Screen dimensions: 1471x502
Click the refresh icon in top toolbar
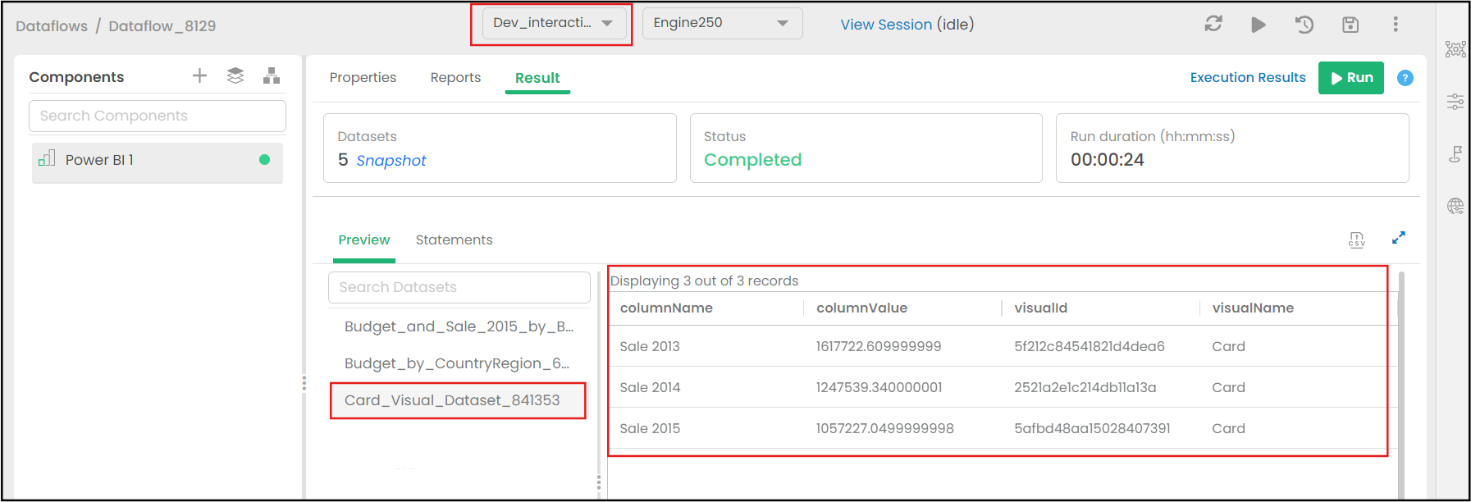pos(1213,25)
